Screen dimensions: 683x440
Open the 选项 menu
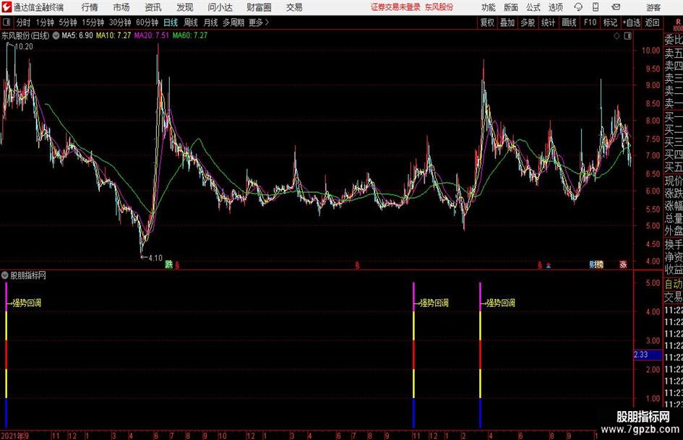point(555,7)
